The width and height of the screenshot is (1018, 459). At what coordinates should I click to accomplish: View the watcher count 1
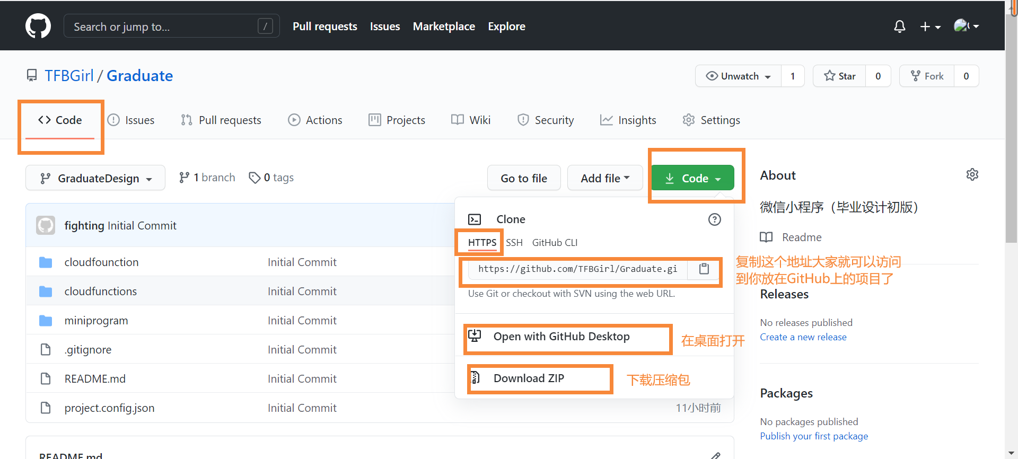pos(793,76)
